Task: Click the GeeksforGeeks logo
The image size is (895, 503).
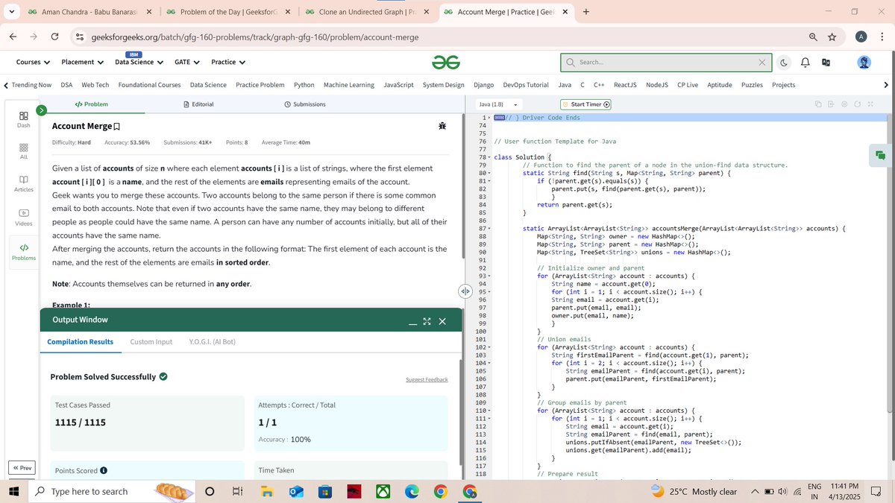Action: pyautogui.click(x=445, y=63)
